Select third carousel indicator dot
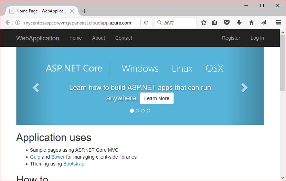The image size is (286, 181). click(143, 111)
